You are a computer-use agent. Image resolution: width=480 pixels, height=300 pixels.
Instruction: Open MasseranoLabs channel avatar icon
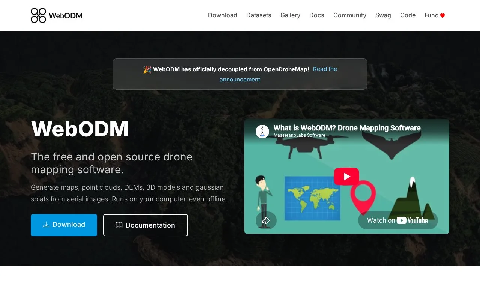(x=262, y=132)
